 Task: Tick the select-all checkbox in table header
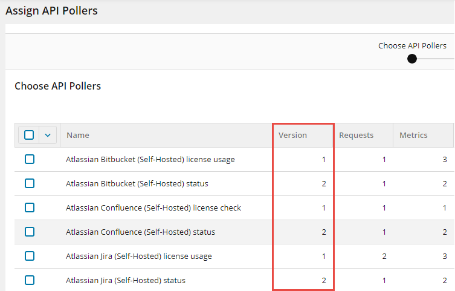coord(29,135)
